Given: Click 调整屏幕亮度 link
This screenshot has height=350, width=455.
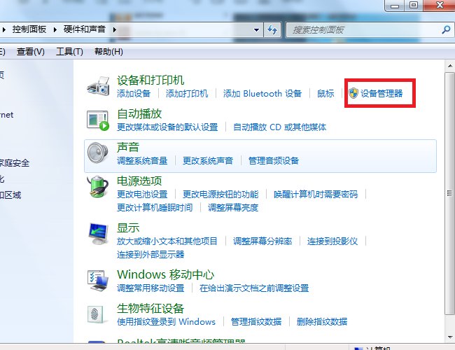Looking at the screenshot, I should click(233, 207).
